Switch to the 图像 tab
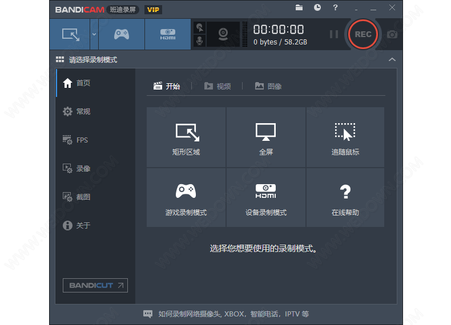The width and height of the screenshot is (451, 325). point(268,86)
